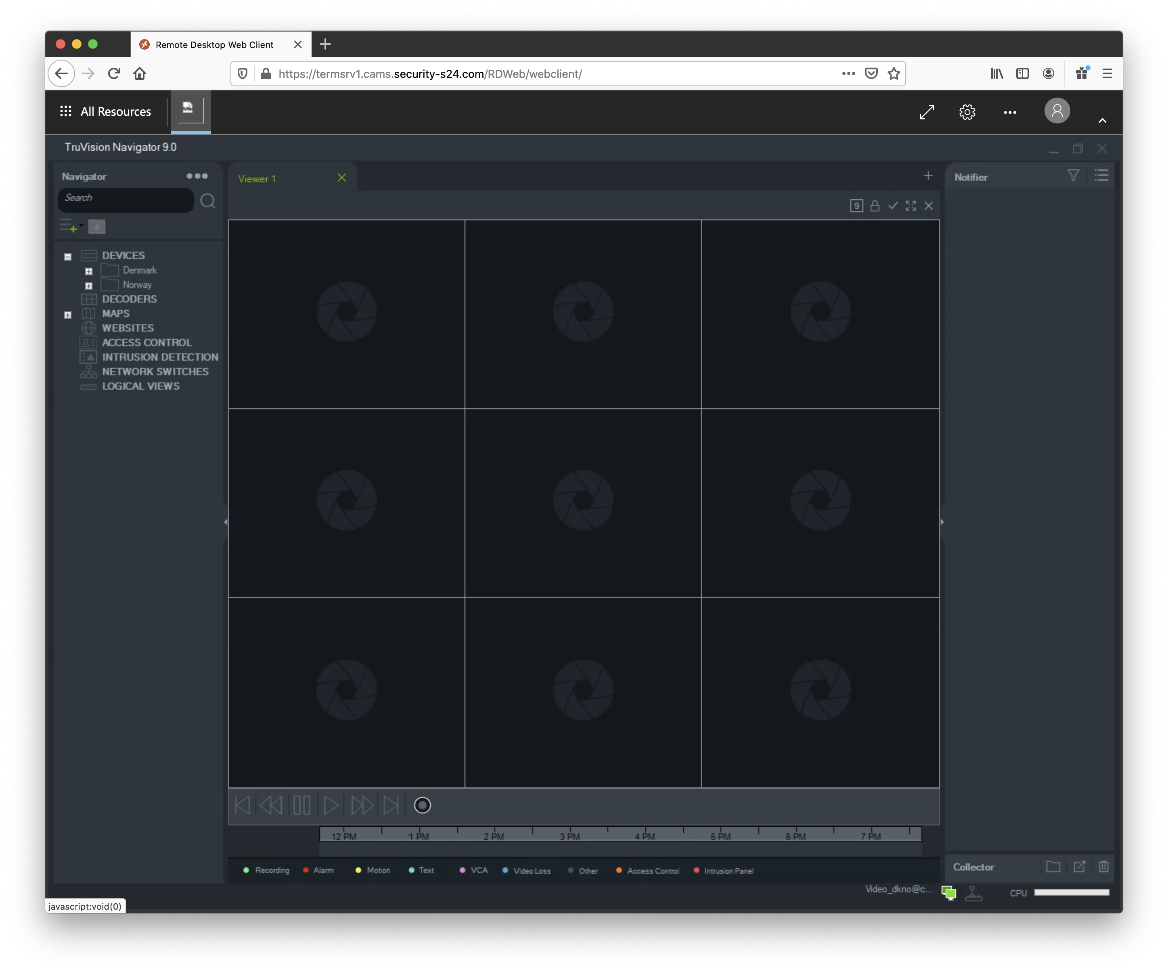Expand the Norway folder
Image resolution: width=1168 pixels, height=973 pixels.
pos(88,286)
